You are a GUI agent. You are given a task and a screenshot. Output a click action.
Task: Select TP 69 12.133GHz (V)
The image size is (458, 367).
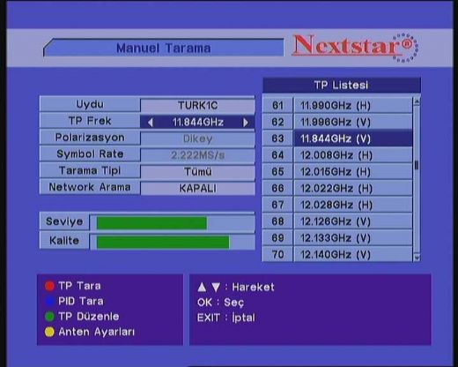[337, 238]
